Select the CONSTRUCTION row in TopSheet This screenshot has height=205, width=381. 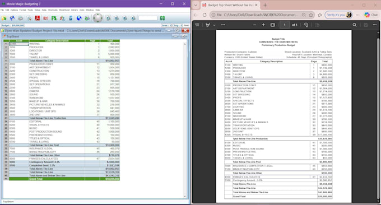click(x=62, y=71)
